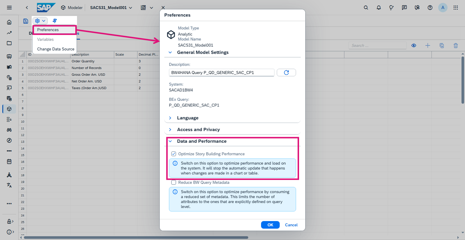Select the Gross Order Am. USD cell
This screenshot has width=465, height=240.
pyautogui.click(x=92, y=75)
